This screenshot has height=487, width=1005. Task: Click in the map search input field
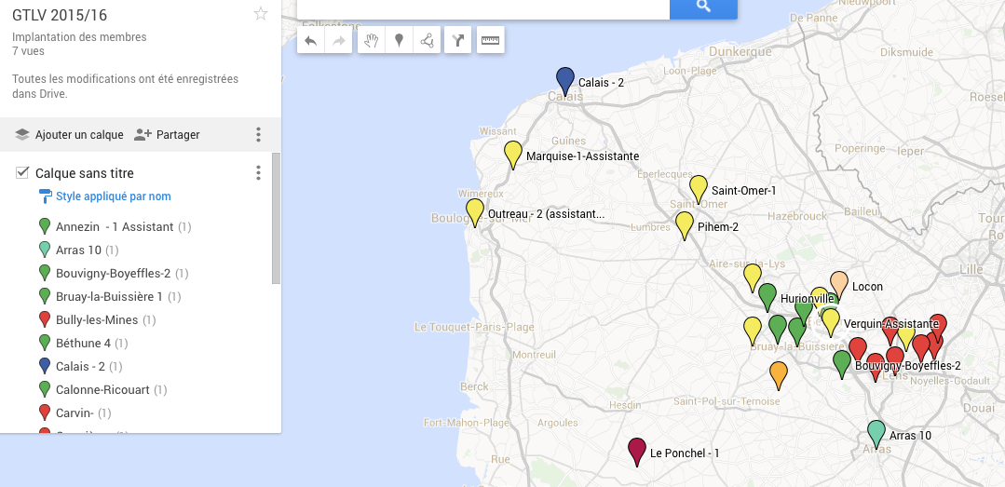482,7
